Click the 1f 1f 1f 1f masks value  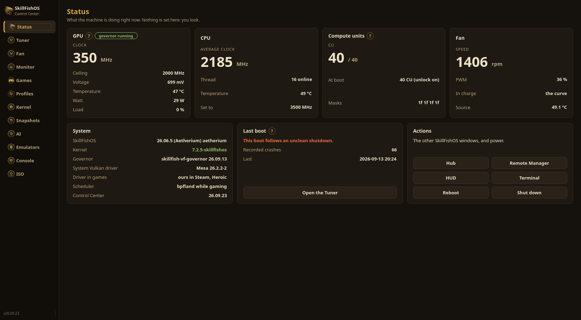[429, 103]
